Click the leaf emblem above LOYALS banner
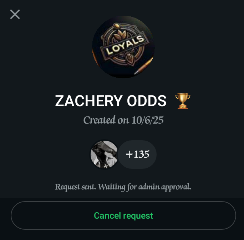244x240 pixels. tap(120, 35)
